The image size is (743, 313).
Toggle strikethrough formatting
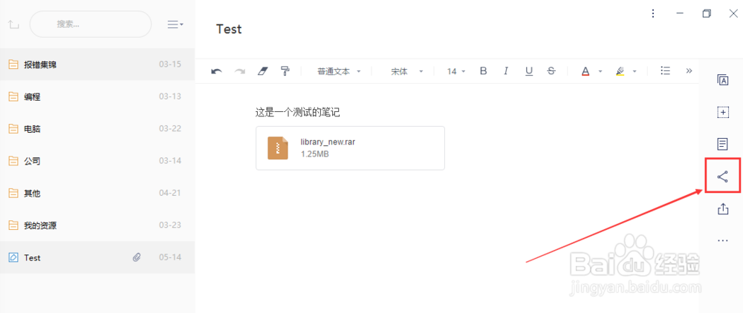click(x=551, y=71)
